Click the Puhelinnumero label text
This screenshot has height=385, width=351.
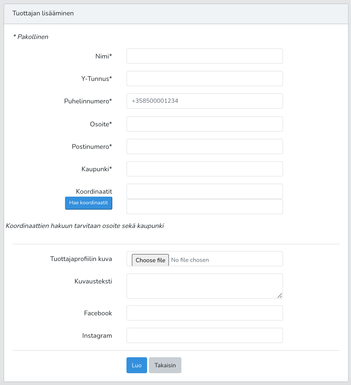click(x=88, y=101)
